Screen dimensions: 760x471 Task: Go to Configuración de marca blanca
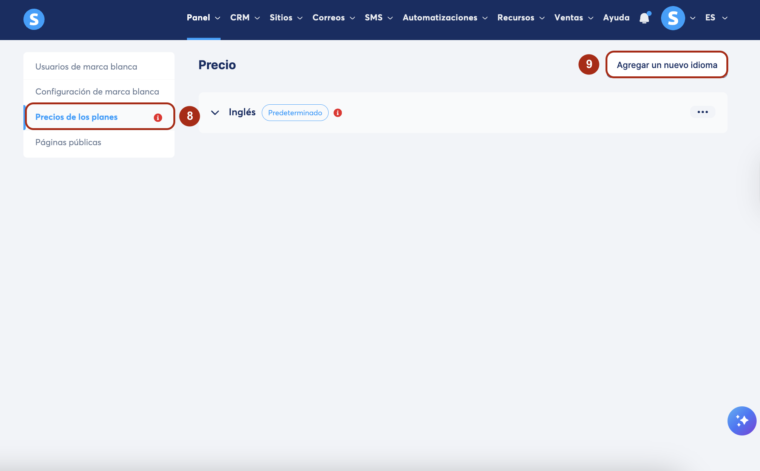tap(97, 91)
